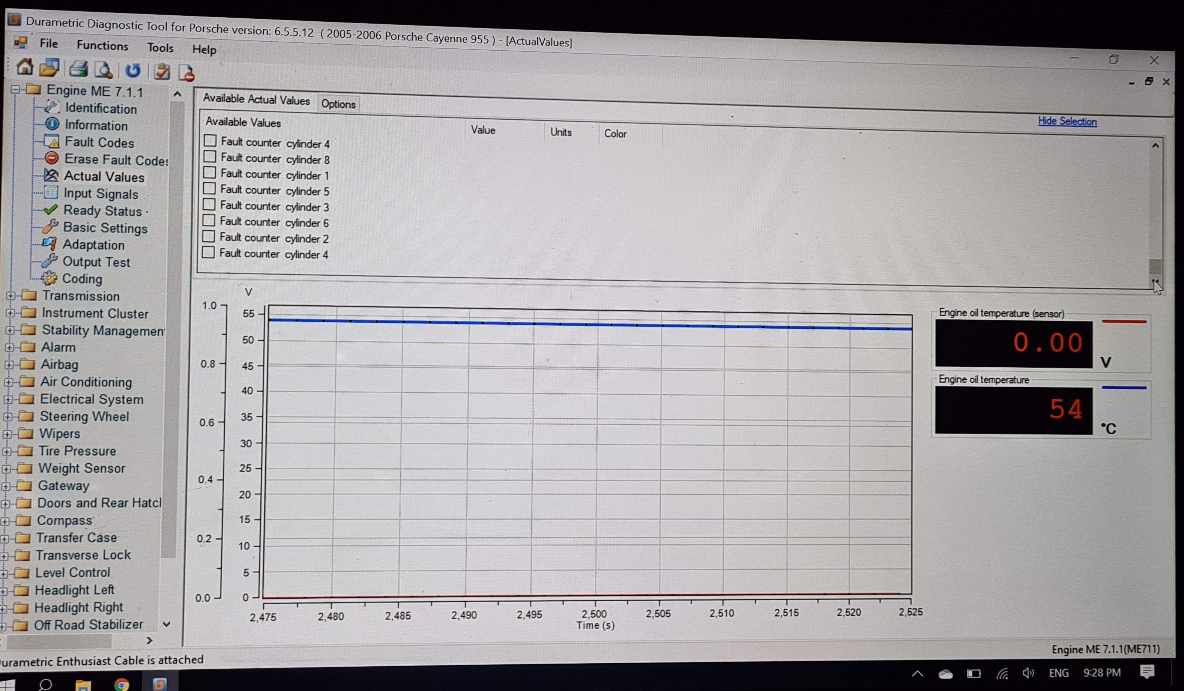This screenshot has width=1184, height=691.
Task: Open Adaptation tree item
Action: [93, 245]
